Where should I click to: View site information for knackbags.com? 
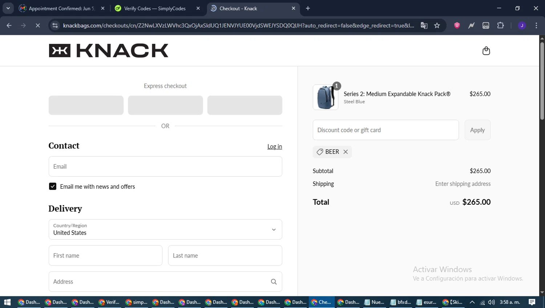[55, 25]
